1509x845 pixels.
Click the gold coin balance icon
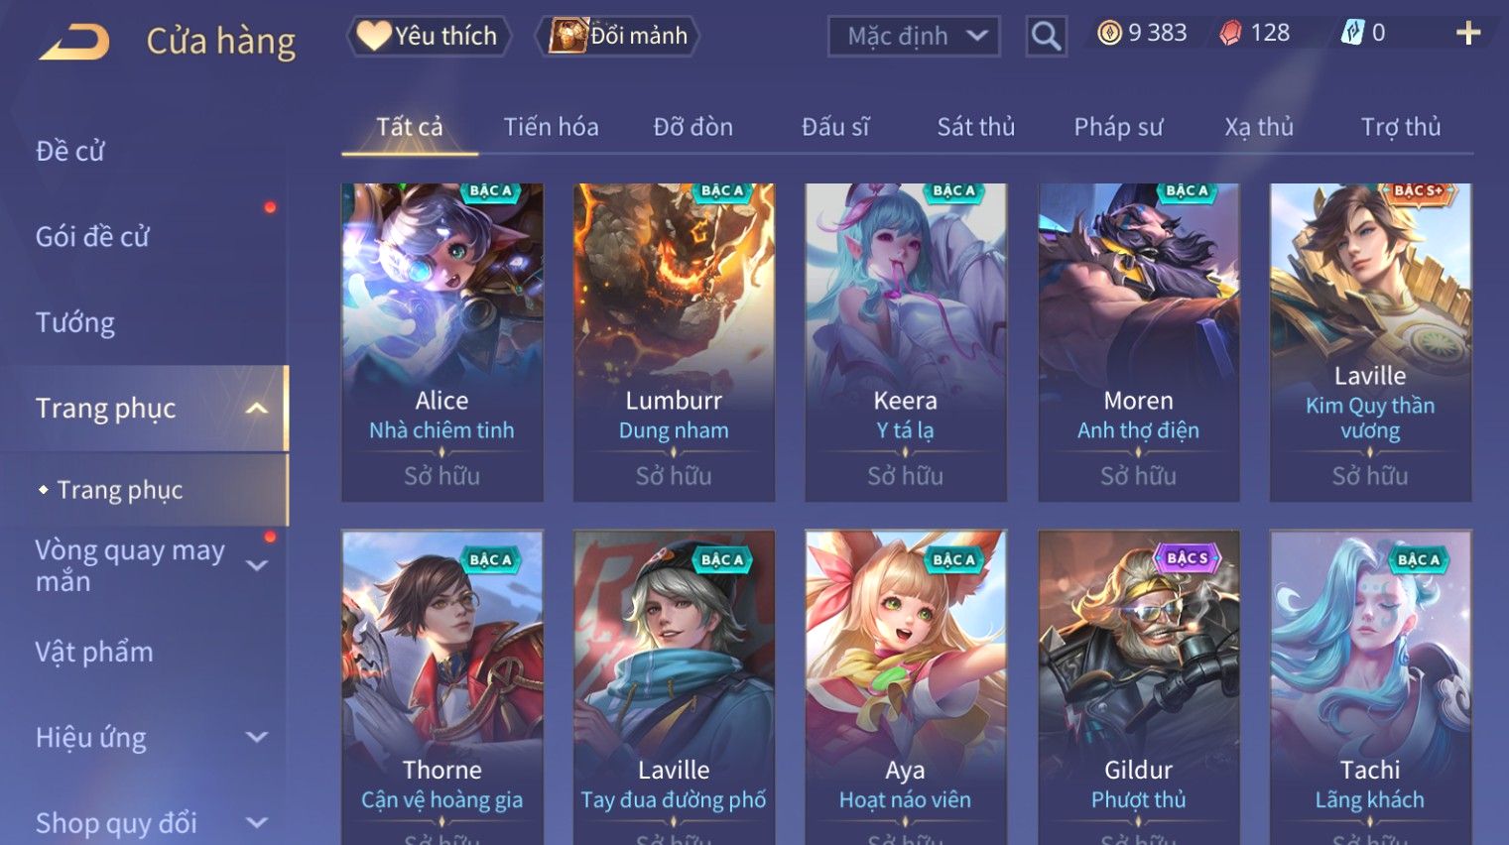click(1109, 34)
